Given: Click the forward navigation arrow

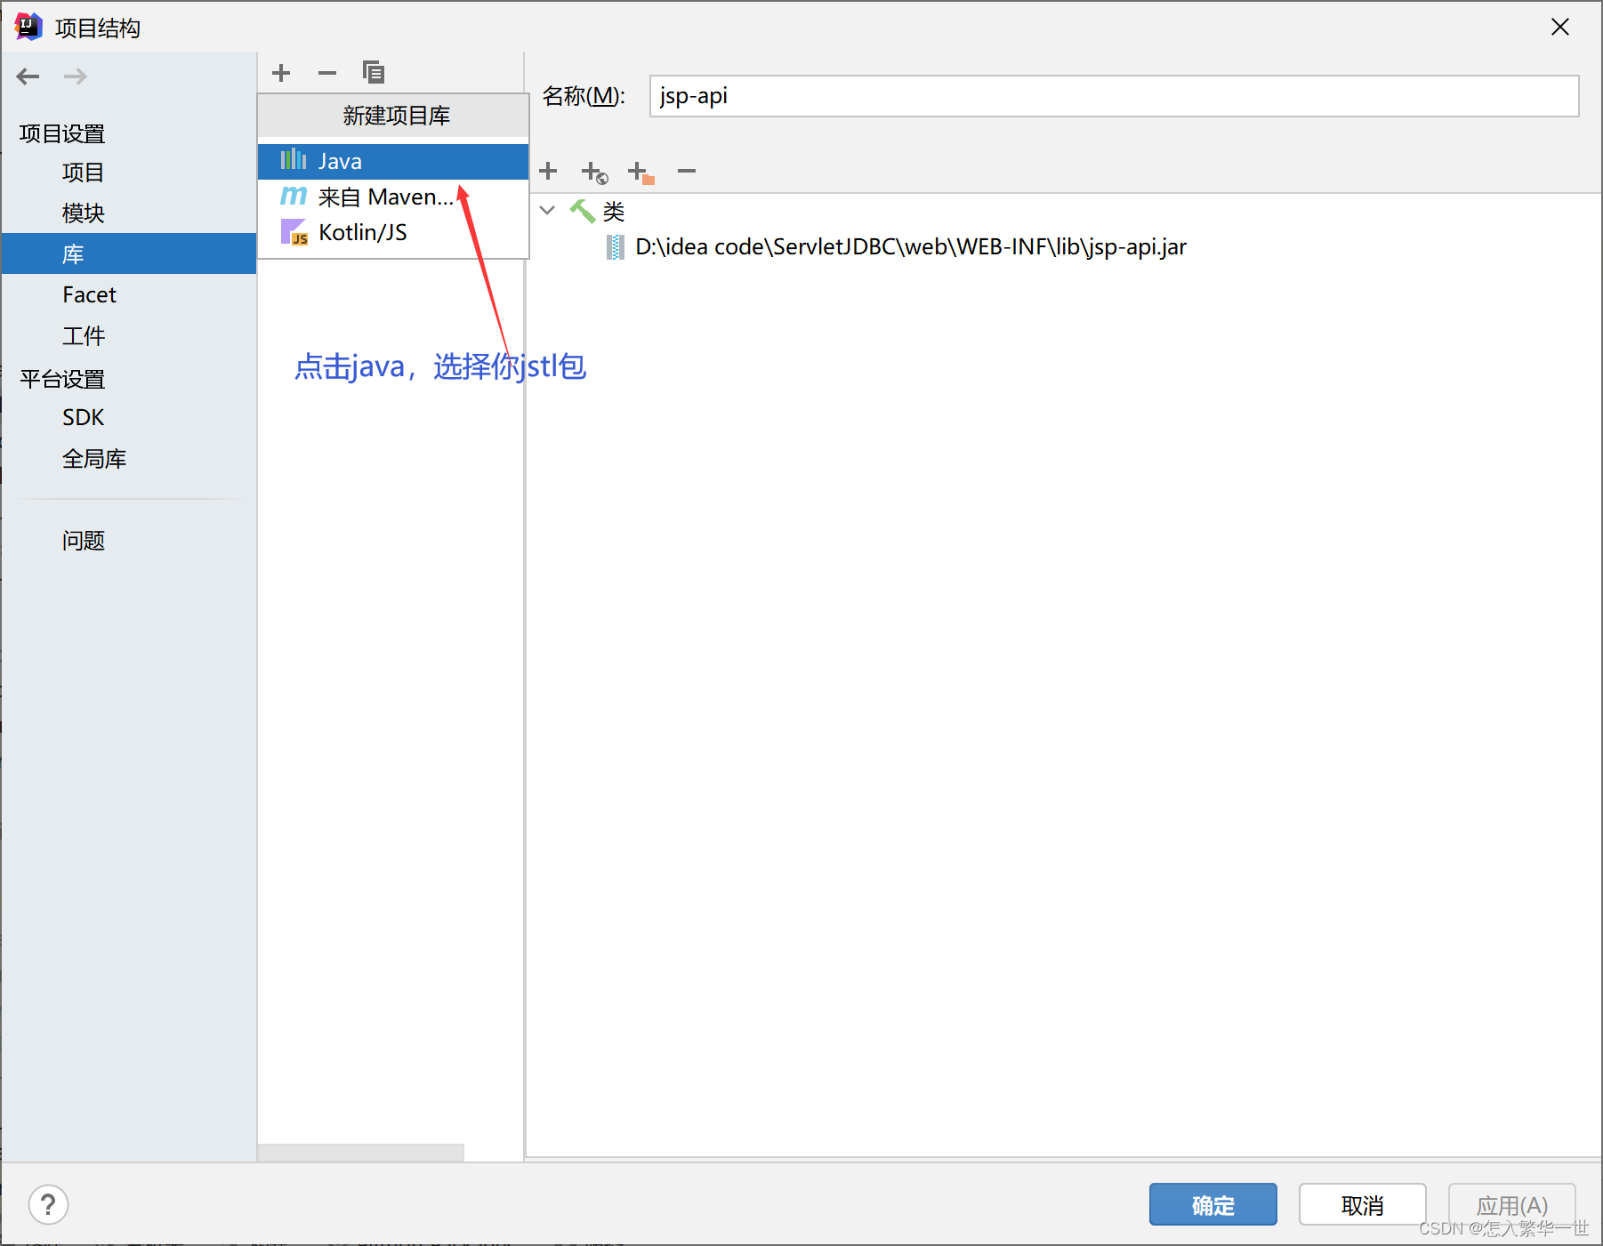Looking at the screenshot, I should pos(75,76).
